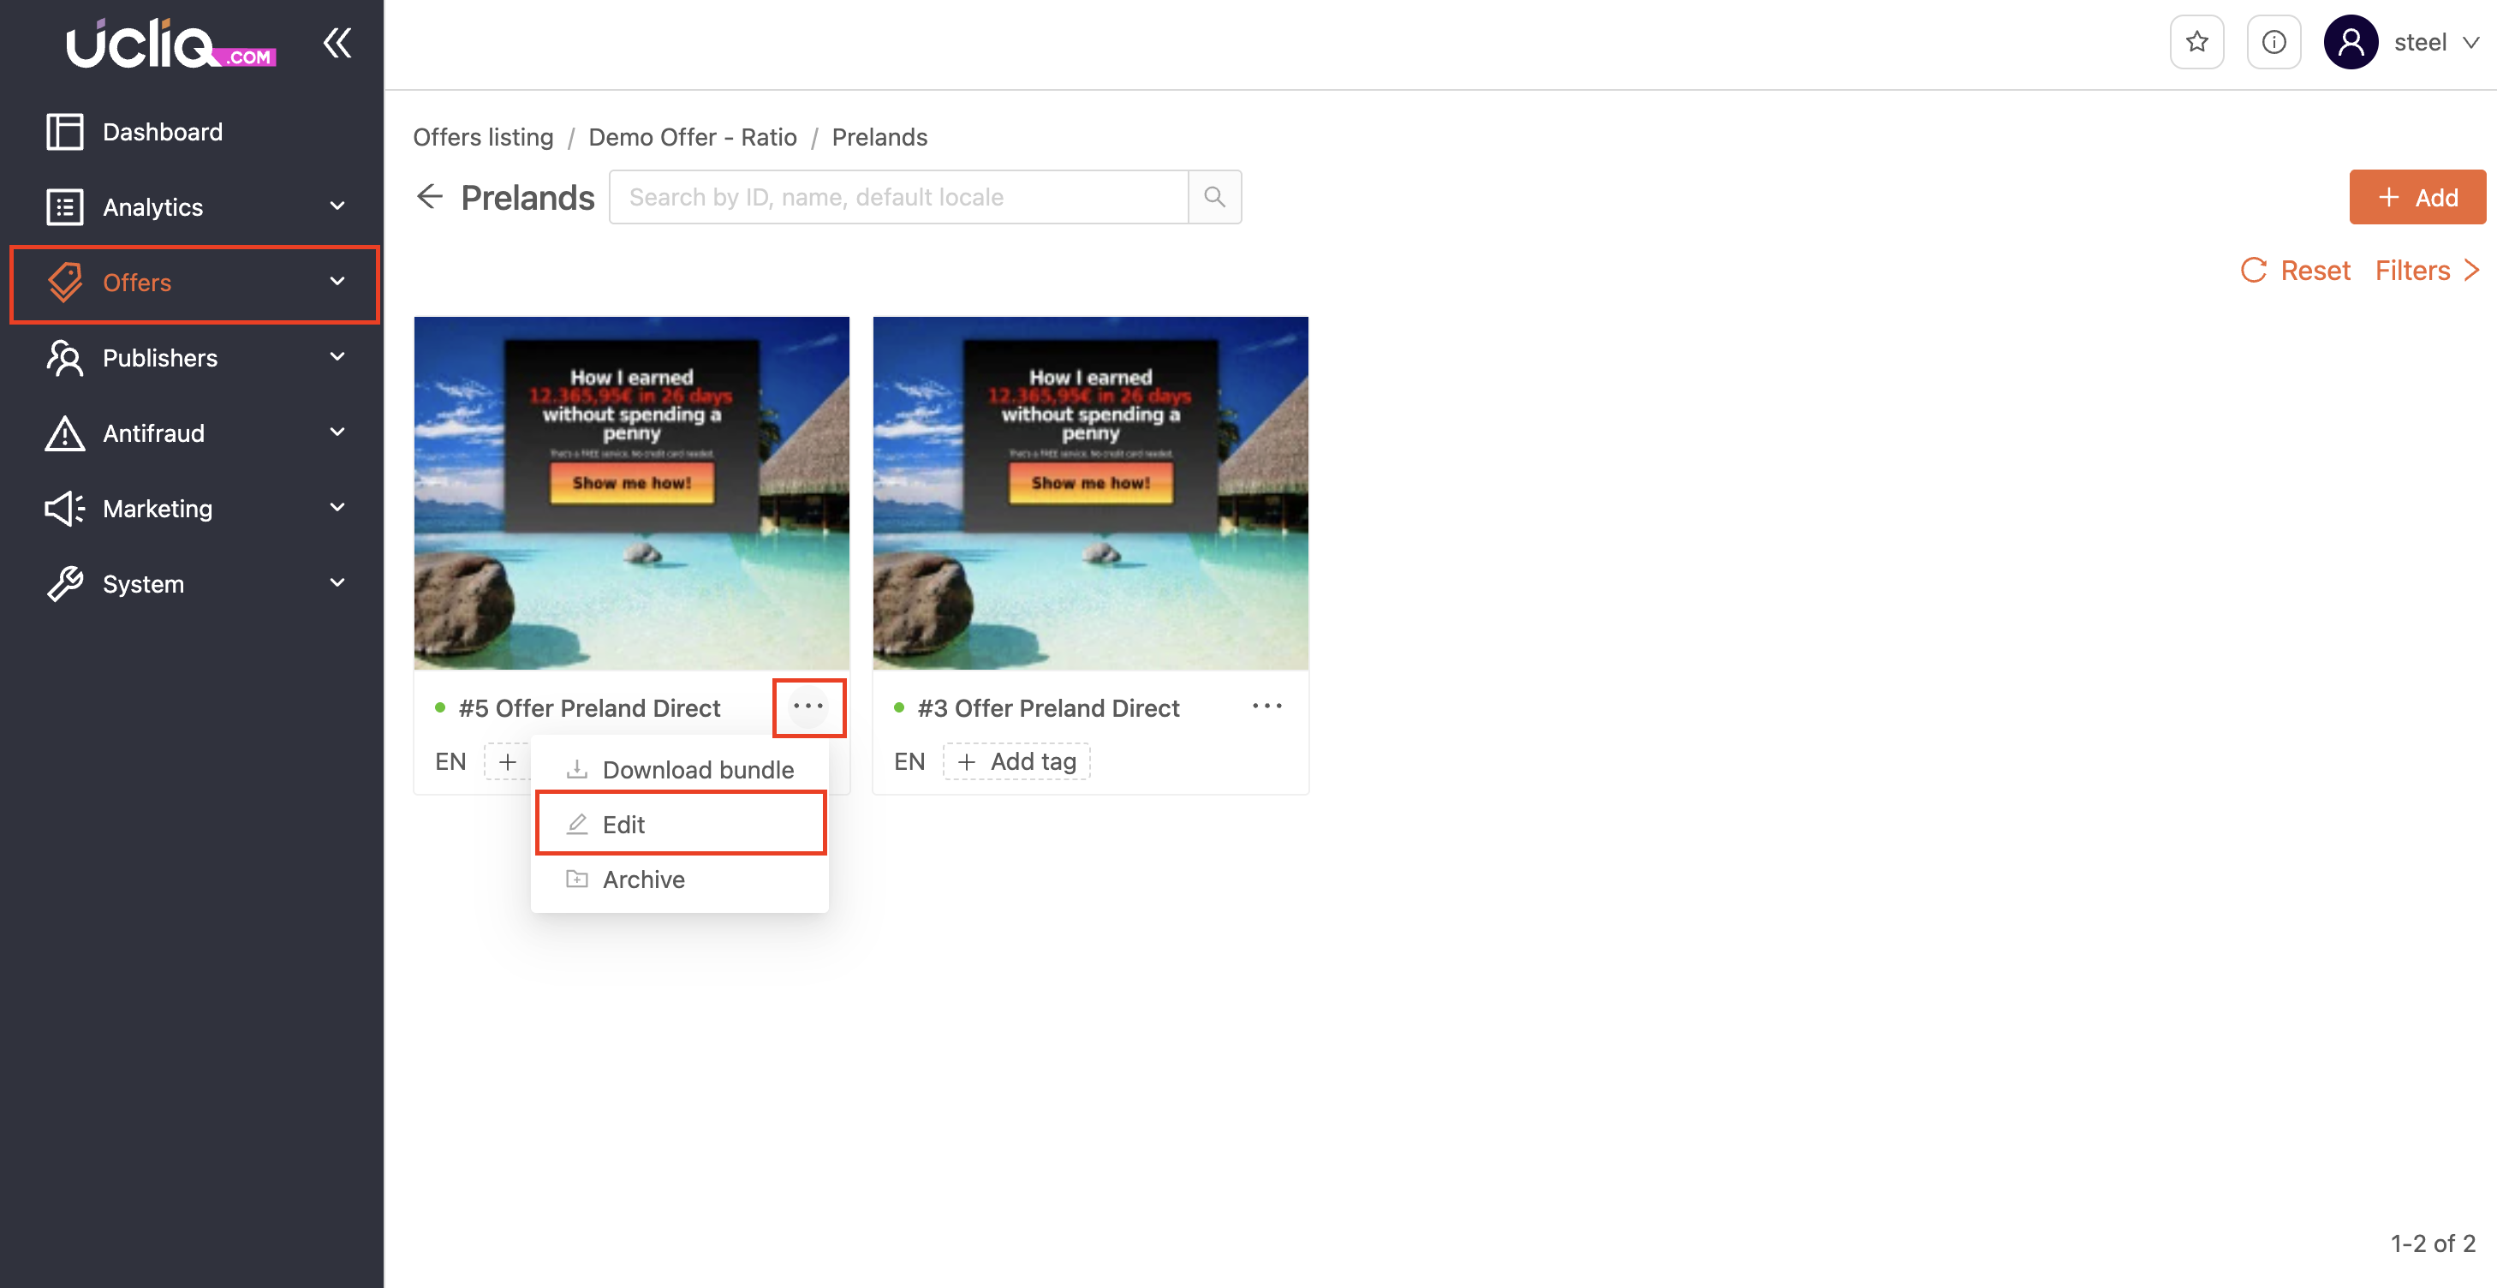The height and width of the screenshot is (1288, 2497).
Task: Open the steel user dropdown
Action: (2435, 43)
